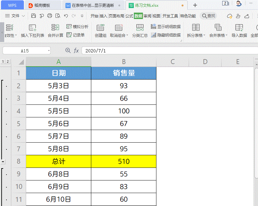Viewport: 258px width, 206px height.
Task: Switch to the 视图 ribbon tab
Action: [156, 16]
